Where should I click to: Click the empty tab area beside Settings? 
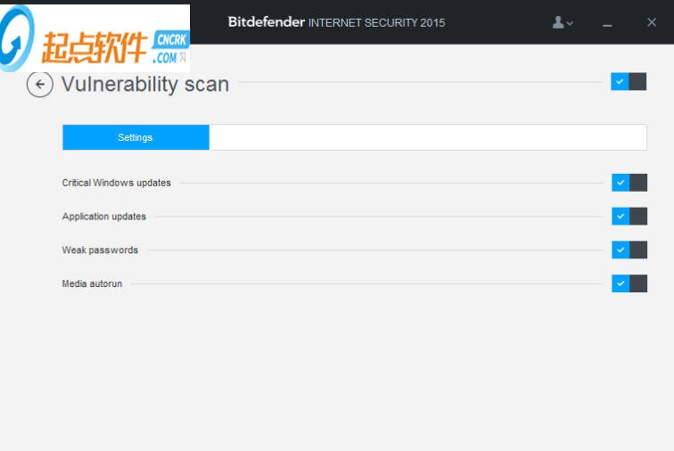pos(427,137)
